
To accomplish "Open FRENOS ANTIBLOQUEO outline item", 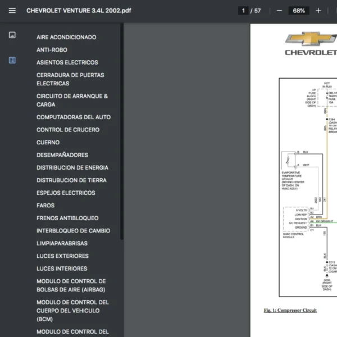I will point(67,218).
